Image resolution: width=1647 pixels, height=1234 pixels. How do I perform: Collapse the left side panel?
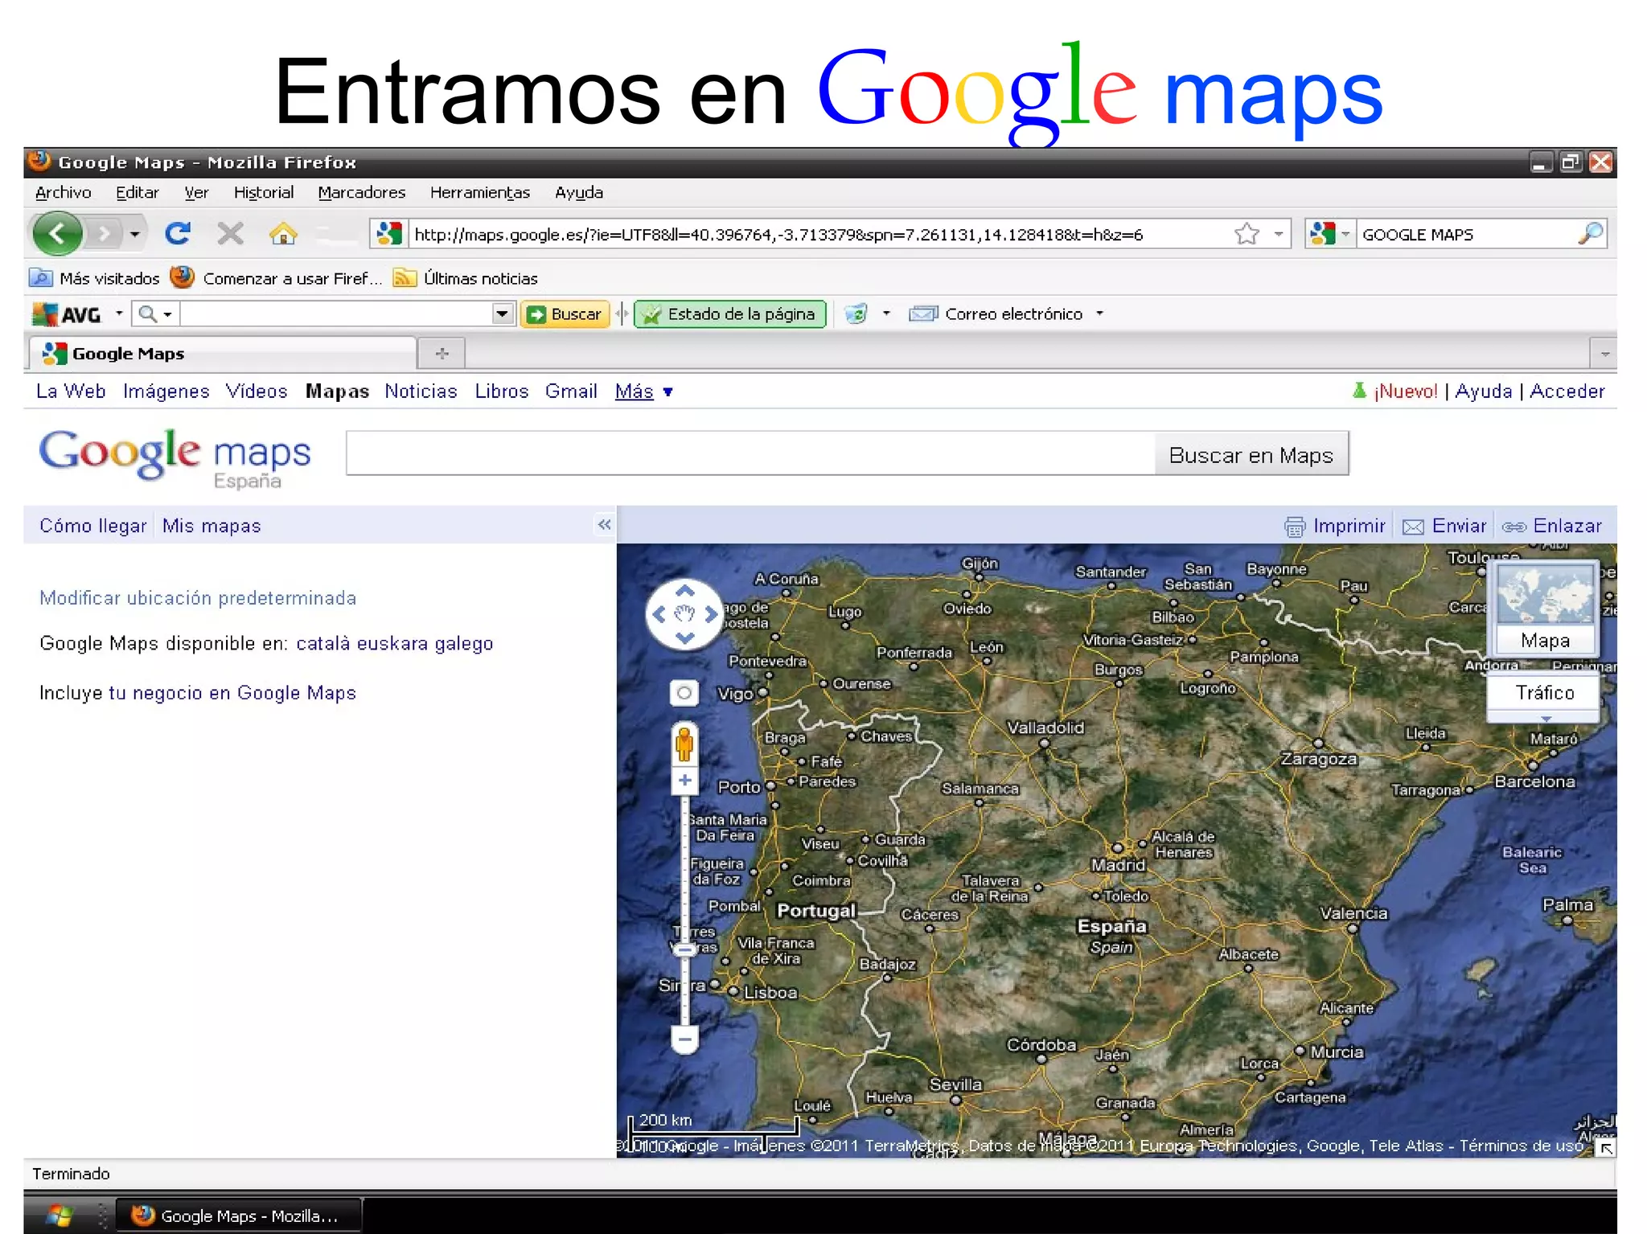click(x=605, y=525)
